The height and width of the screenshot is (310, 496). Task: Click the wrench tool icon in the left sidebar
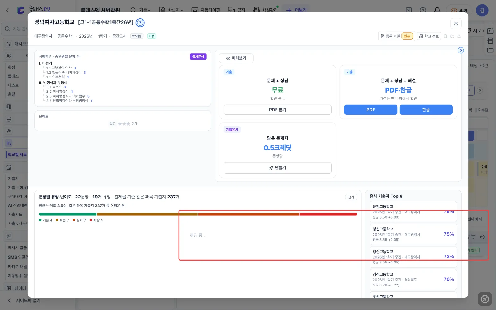(x=9, y=131)
